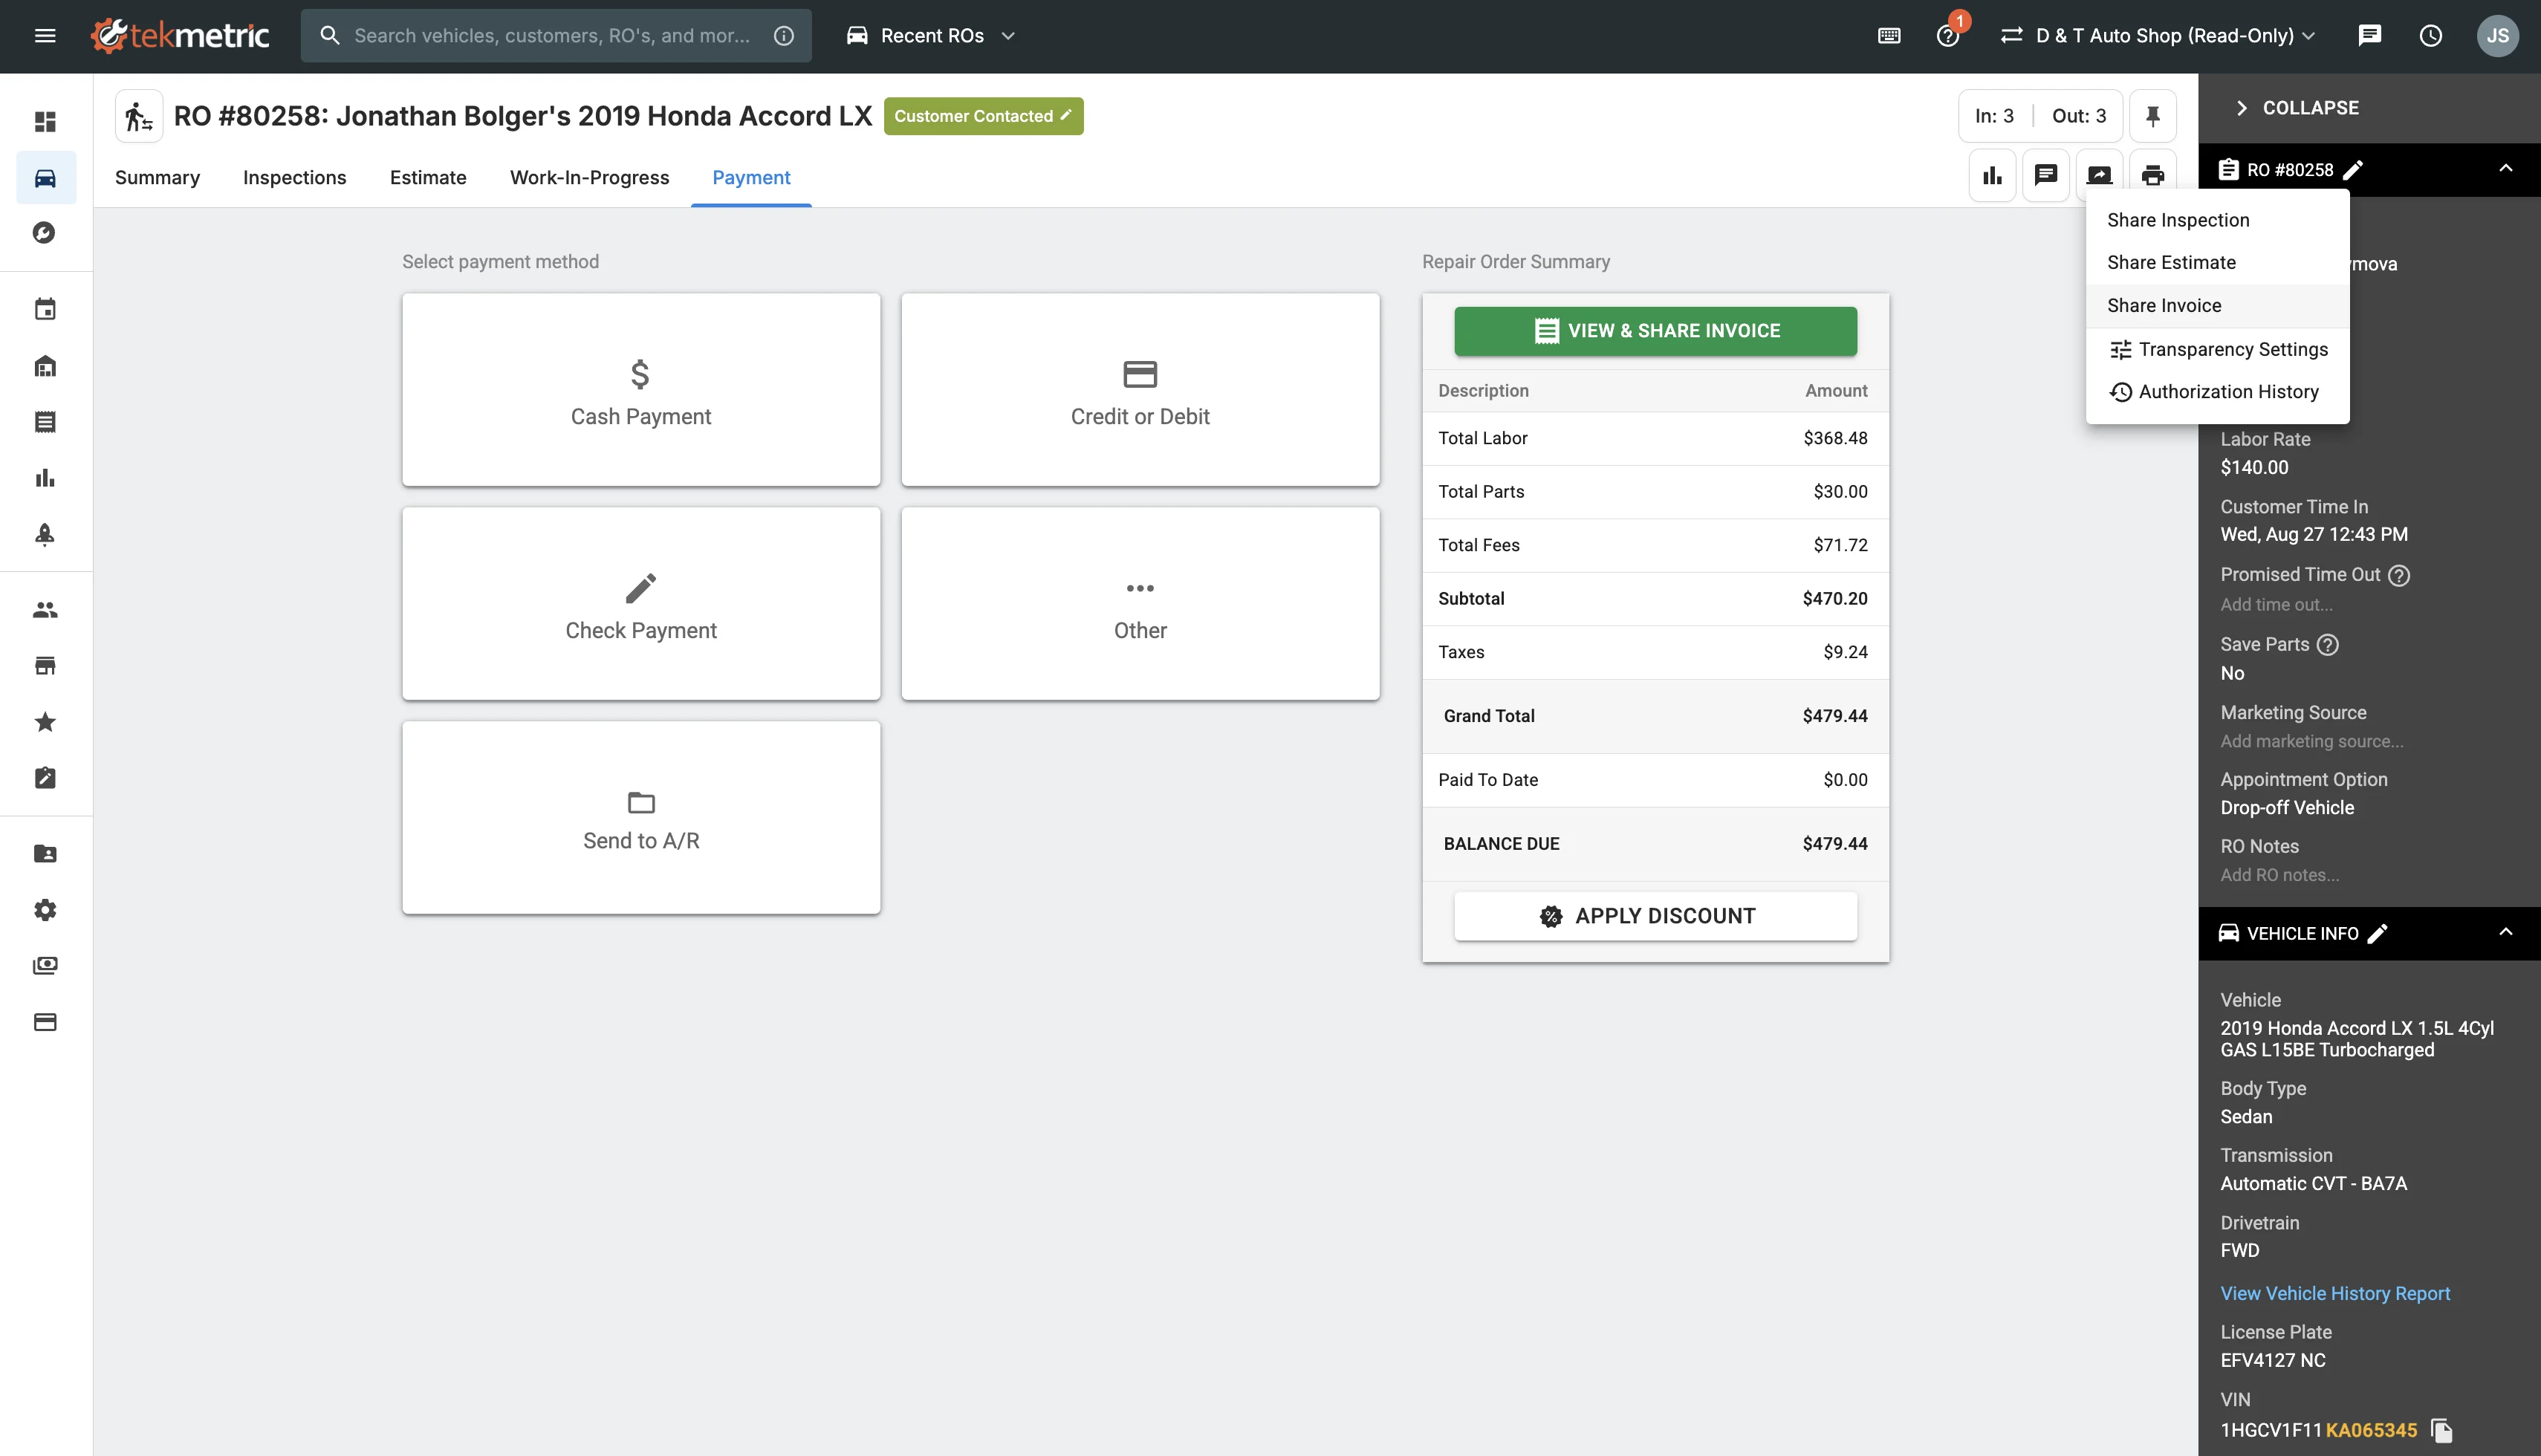Click keyboard shortcuts icon in top bar
Screen dimensions: 2541x1456
click(1888, 36)
